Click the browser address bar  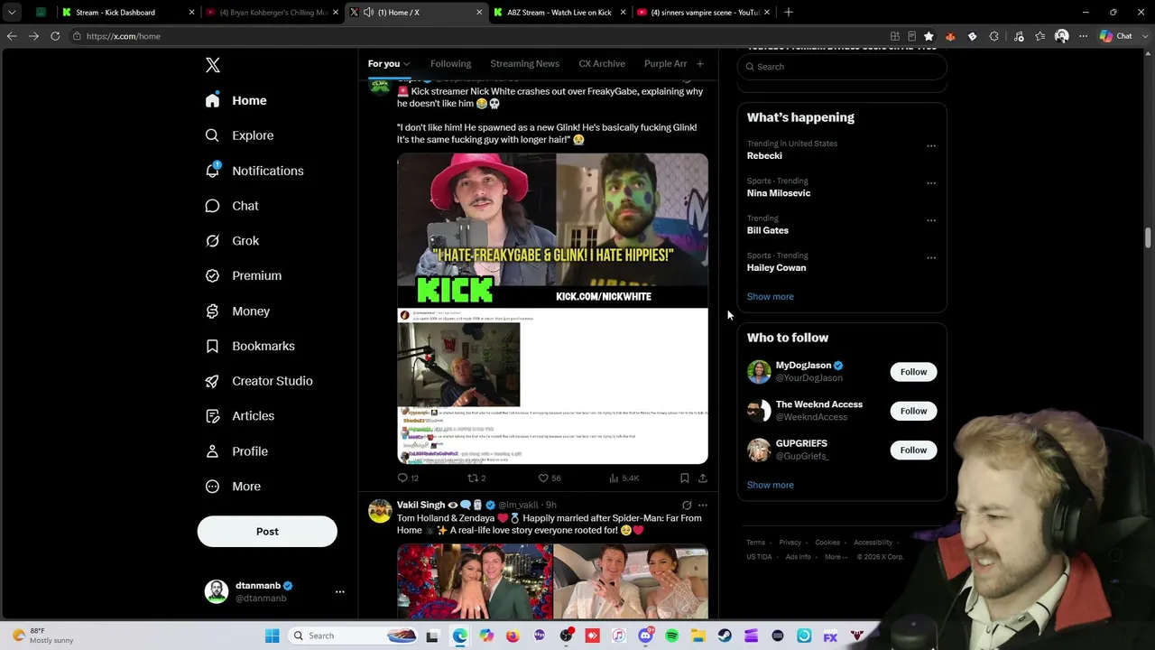pos(478,36)
